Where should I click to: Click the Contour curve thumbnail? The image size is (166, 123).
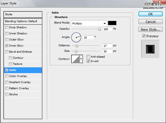click(x=76, y=59)
